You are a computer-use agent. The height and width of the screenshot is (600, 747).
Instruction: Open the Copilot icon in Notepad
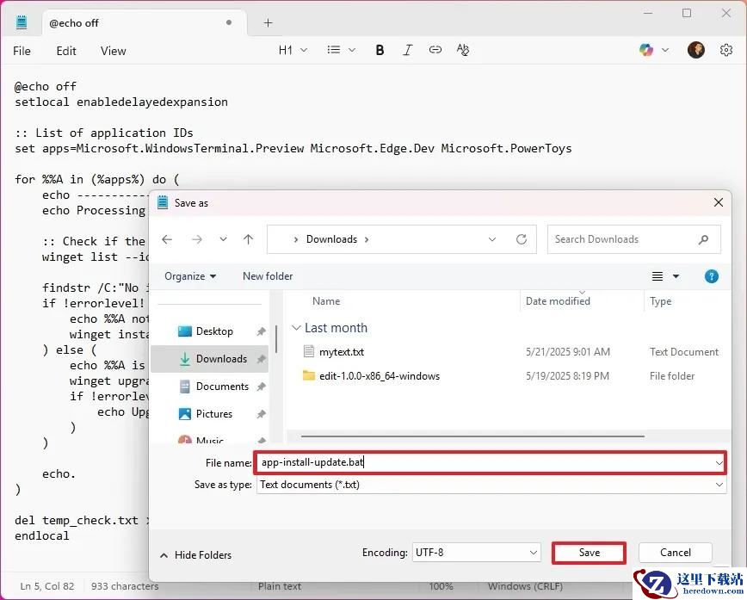(646, 50)
